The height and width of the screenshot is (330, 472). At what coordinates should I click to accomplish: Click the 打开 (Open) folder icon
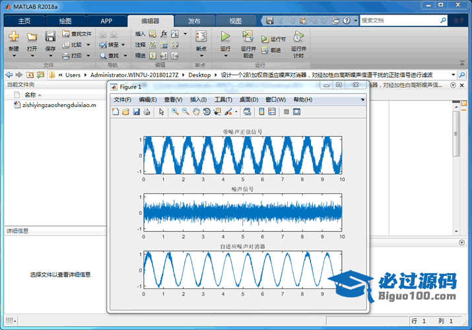point(32,36)
